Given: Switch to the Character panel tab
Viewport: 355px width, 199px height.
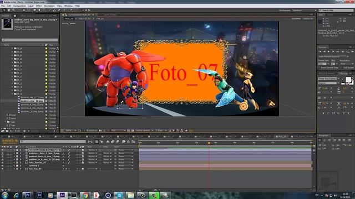Looking at the screenshot, I should (x=343, y=74).
